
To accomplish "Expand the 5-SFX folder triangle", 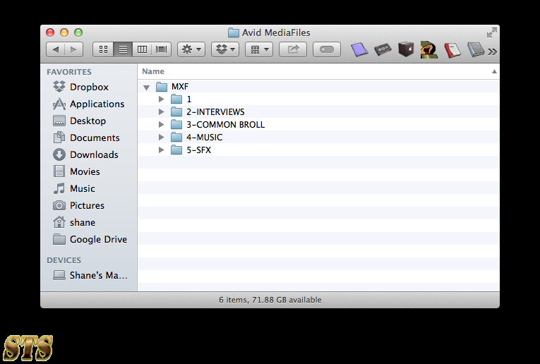I will 161,150.
